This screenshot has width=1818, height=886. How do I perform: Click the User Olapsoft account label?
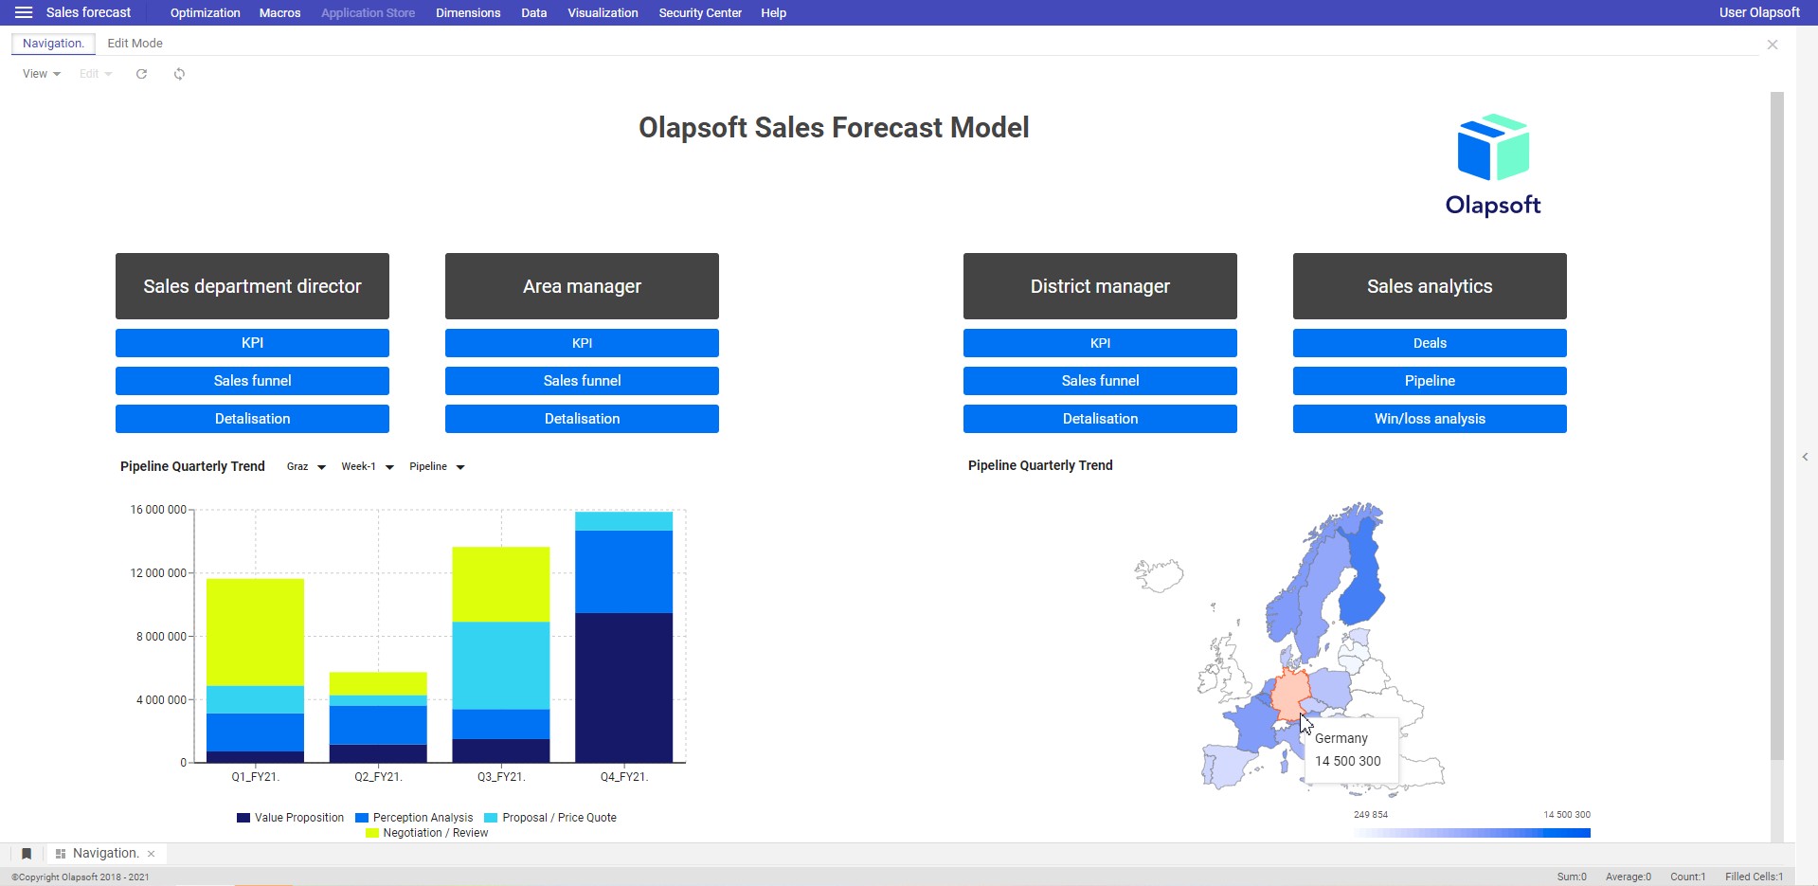coord(1759,12)
